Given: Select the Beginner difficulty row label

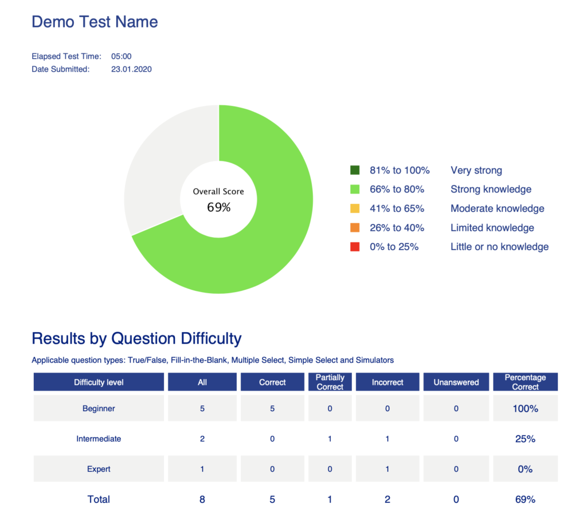Looking at the screenshot, I should point(99,409).
